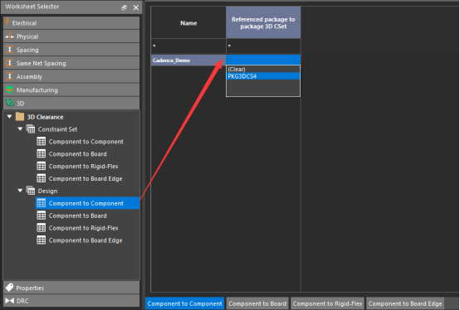
Task: Collapse the Design tree node
Action: coord(20,191)
